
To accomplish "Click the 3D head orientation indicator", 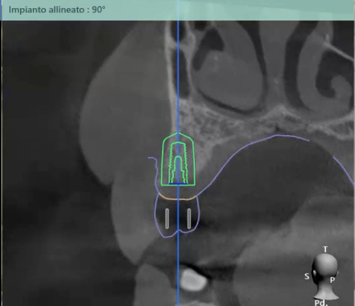I will [325, 277].
